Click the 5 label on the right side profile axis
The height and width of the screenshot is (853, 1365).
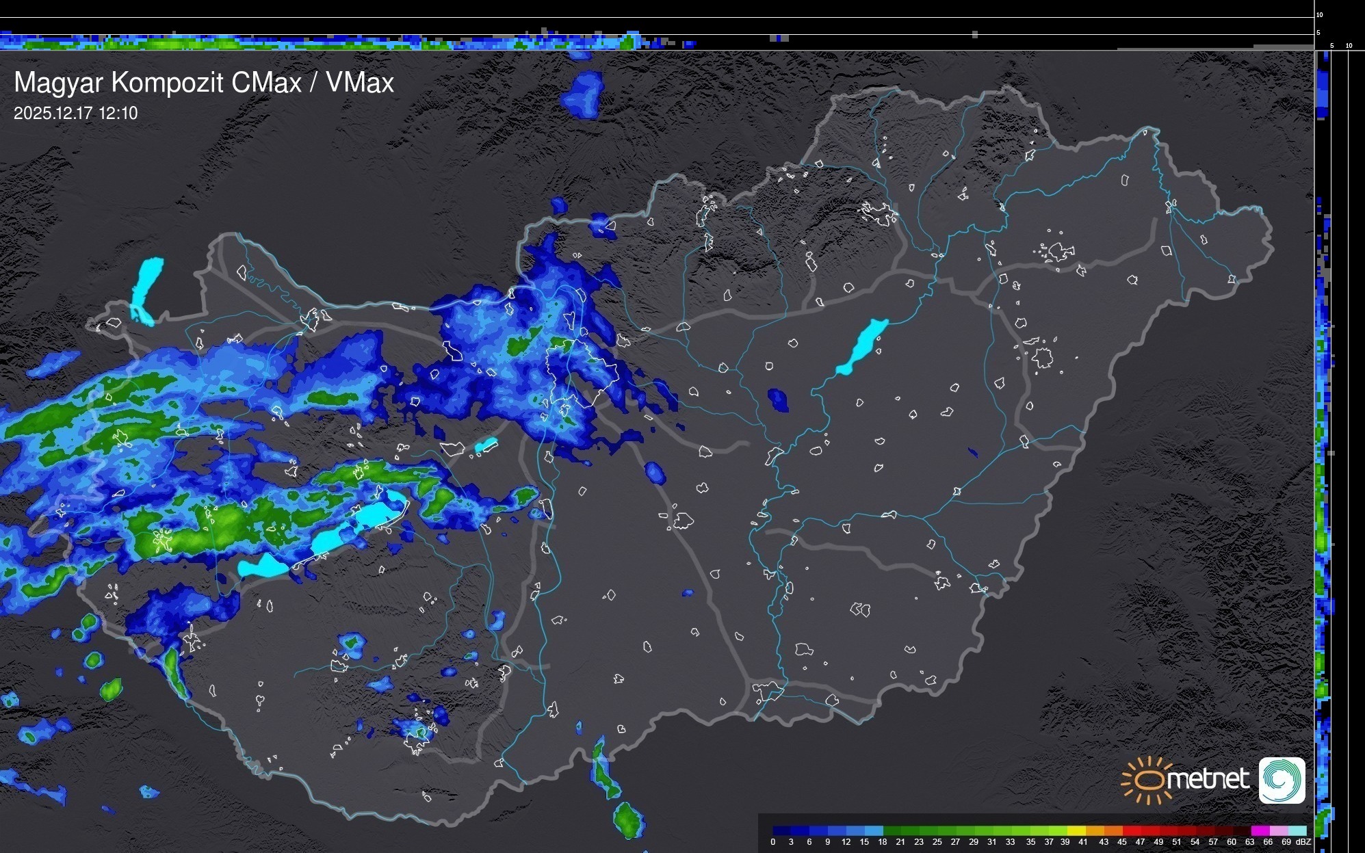click(x=1331, y=46)
